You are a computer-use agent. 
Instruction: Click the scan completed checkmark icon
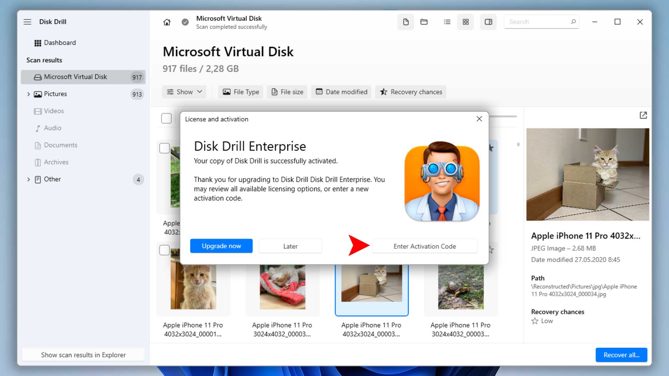tap(185, 22)
